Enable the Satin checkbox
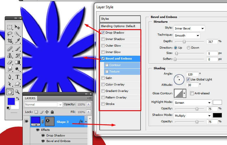227x145 pixels. pyautogui.click(x=103, y=78)
